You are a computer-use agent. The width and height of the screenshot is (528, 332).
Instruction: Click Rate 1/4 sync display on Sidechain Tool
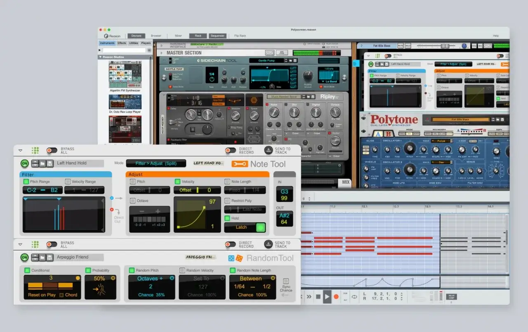(212, 76)
